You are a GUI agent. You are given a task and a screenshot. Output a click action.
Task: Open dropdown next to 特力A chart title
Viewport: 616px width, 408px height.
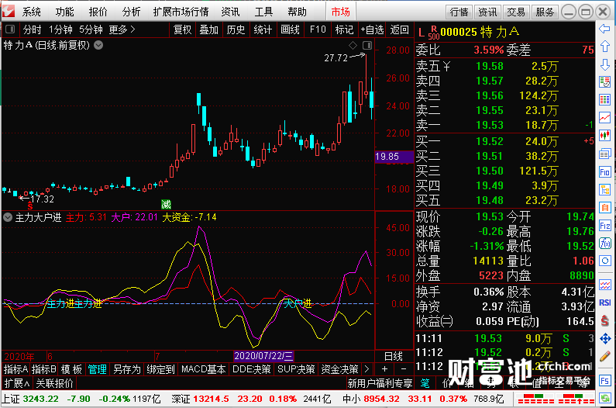(x=98, y=45)
